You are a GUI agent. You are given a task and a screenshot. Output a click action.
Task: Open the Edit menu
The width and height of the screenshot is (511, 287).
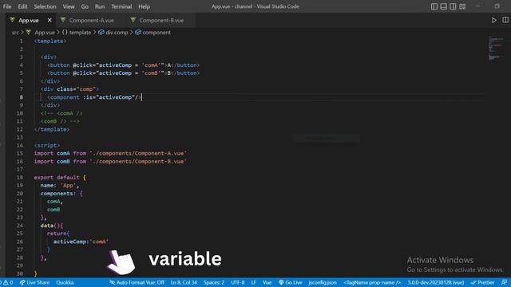click(22, 6)
